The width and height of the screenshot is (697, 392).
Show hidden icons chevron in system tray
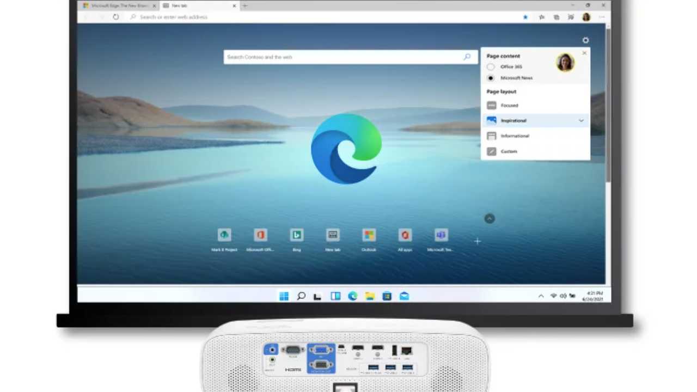pos(541,296)
